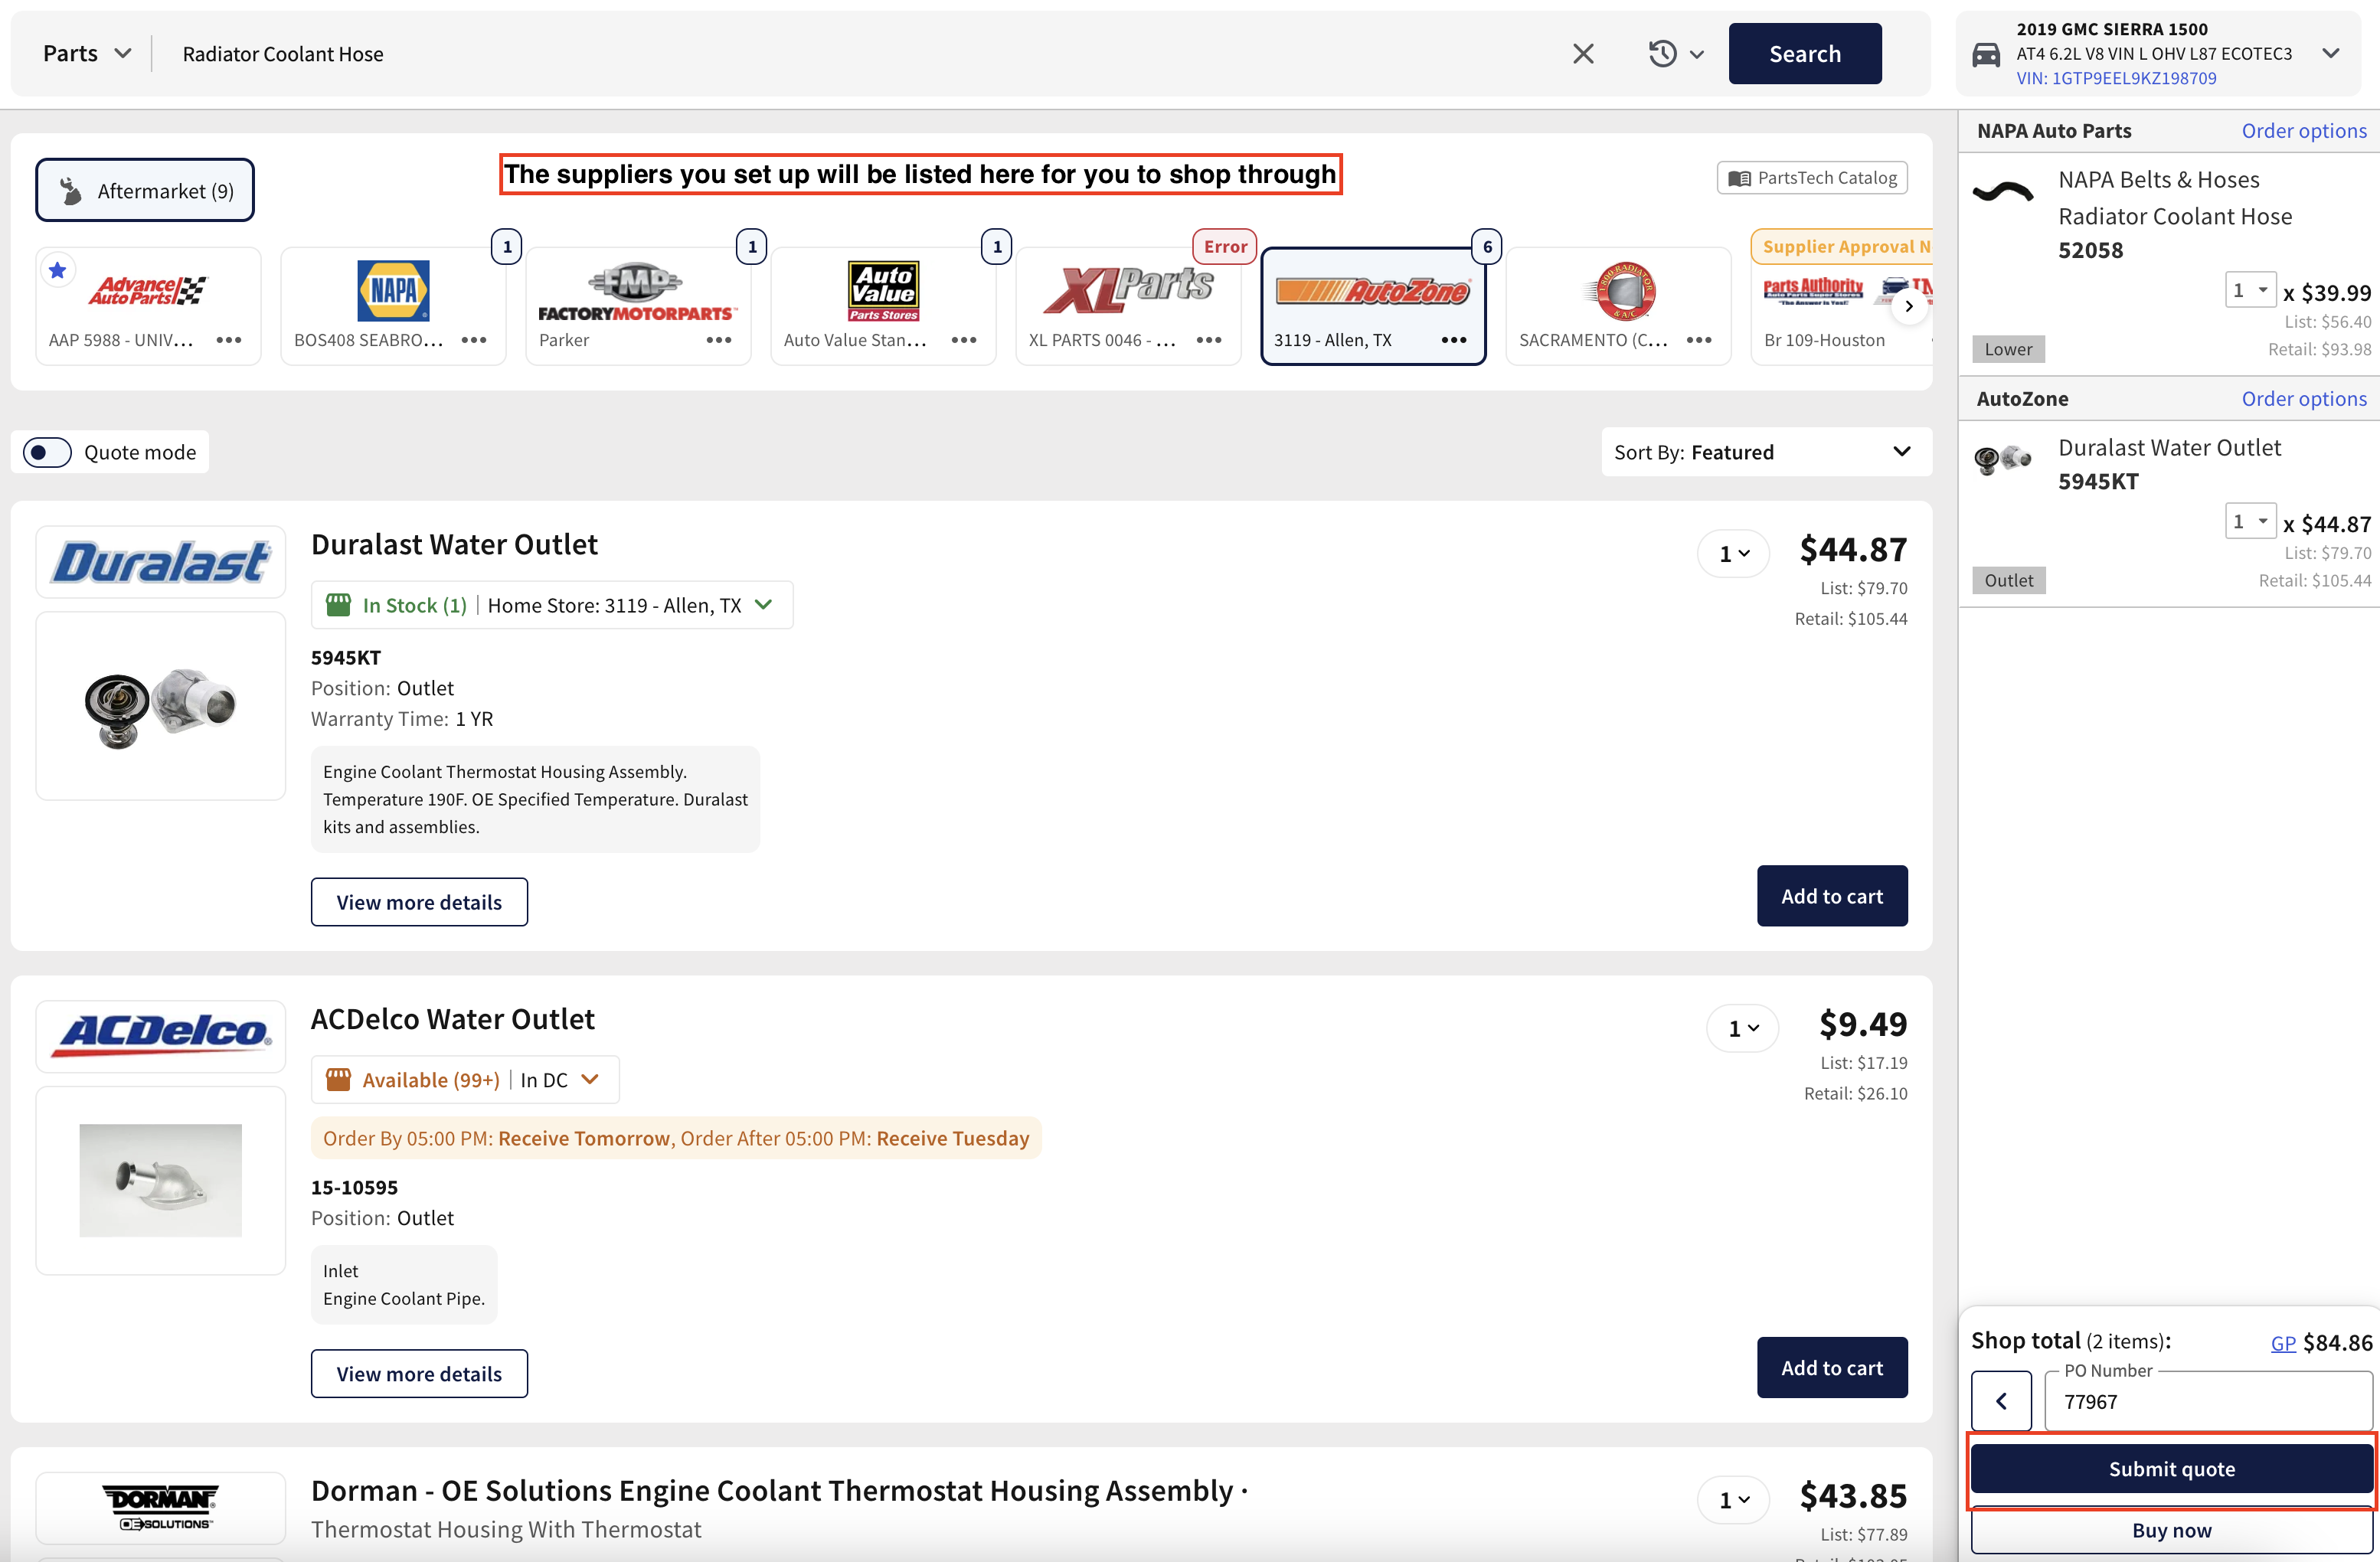Expand the 2019 GMC Sierra vehicle selector
This screenshot has width=2380, height=1562.
[2331, 53]
